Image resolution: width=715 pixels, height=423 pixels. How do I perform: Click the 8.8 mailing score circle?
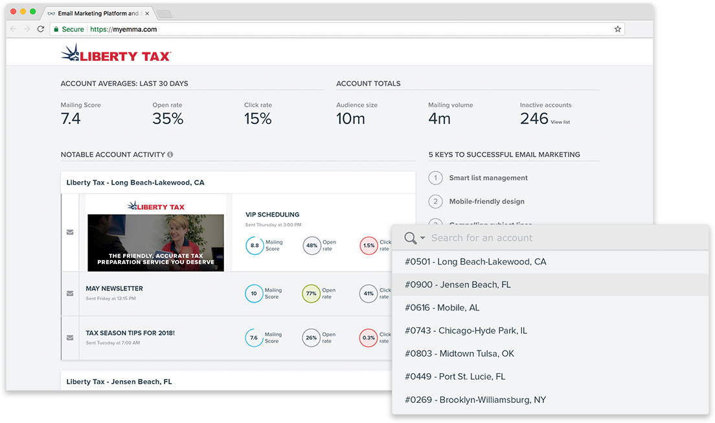[255, 245]
